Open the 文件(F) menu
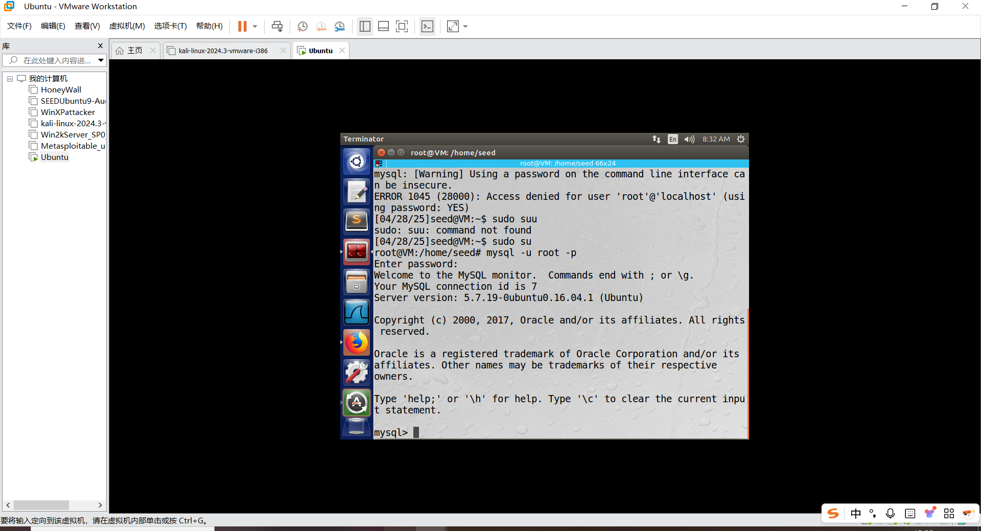This screenshot has width=981, height=531. (19, 26)
